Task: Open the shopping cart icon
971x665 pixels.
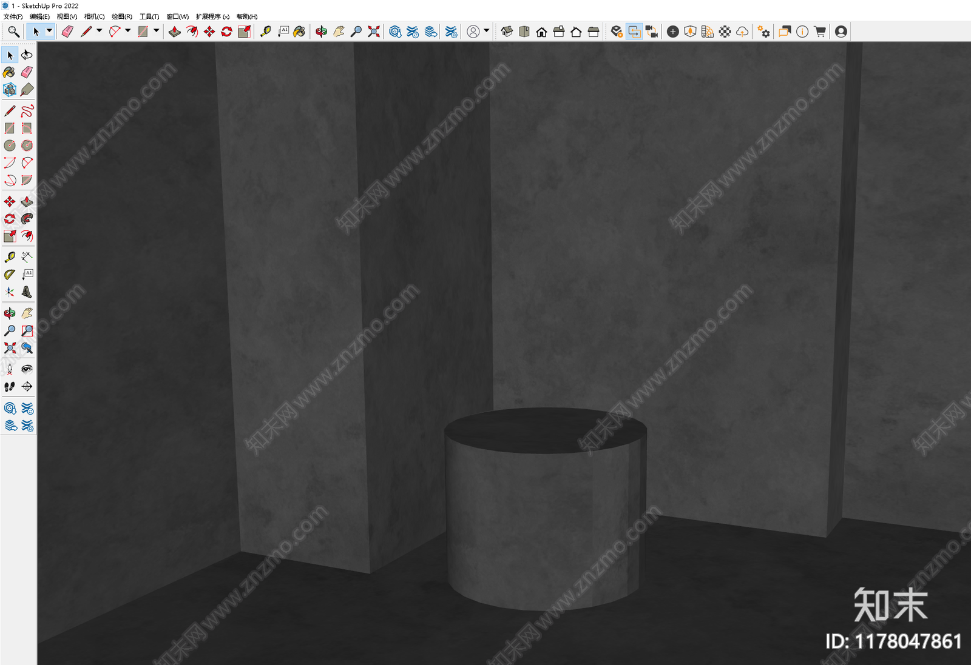Action: point(820,32)
